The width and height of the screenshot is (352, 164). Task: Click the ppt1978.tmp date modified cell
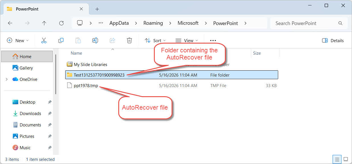coord(178,85)
